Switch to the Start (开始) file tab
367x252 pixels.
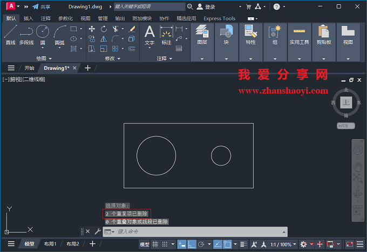[29, 68]
